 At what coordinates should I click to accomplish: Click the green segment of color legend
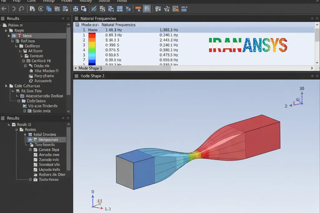pos(92,50)
